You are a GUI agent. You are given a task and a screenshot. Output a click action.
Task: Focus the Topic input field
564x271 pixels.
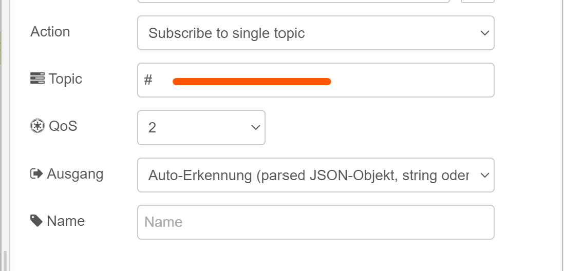click(x=316, y=80)
